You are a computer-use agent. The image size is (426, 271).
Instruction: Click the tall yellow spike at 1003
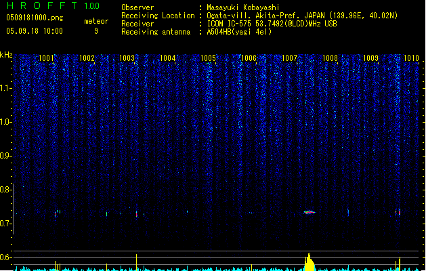coord(136,262)
